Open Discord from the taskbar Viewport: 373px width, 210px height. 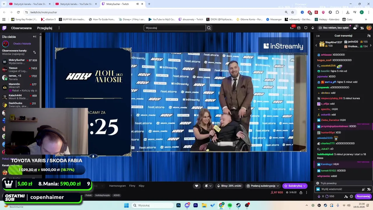pos(187,205)
